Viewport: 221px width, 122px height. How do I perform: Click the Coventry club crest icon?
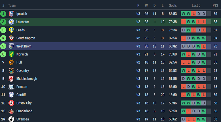(x=11, y=70)
